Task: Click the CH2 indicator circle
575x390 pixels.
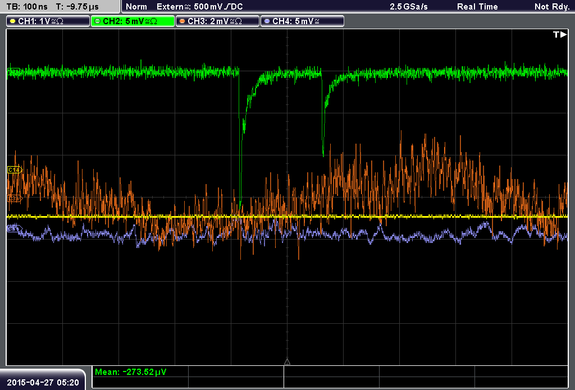Action: pyautogui.click(x=98, y=21)
